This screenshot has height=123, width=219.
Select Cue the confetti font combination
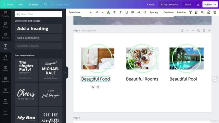coord(51,115)
